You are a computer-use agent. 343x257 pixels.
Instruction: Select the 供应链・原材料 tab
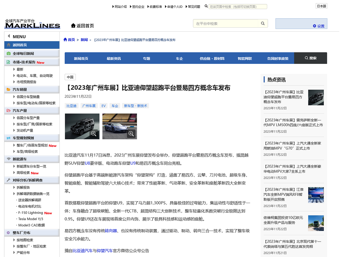[x=212, y=58]
